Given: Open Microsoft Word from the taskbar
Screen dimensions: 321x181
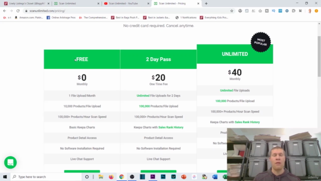Looking at the screenshot, I should pos(215,176).
